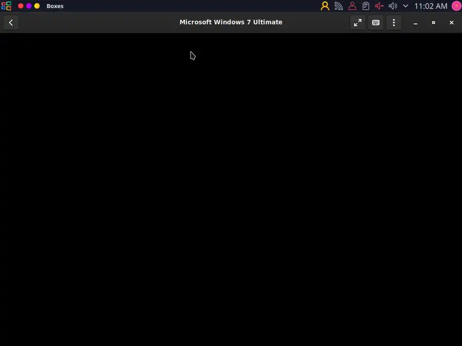This screenshot has width=462, height=346.
Task: Open the 11:02 AM clock
Action: (x=431, y=6)
